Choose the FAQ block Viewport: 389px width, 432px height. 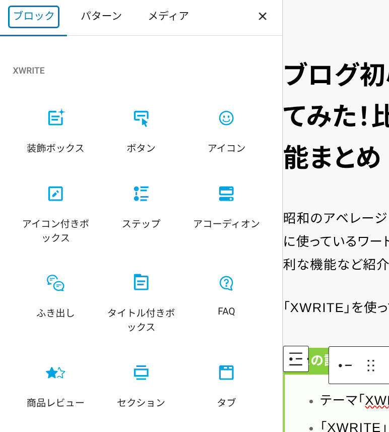coord(226,296)
